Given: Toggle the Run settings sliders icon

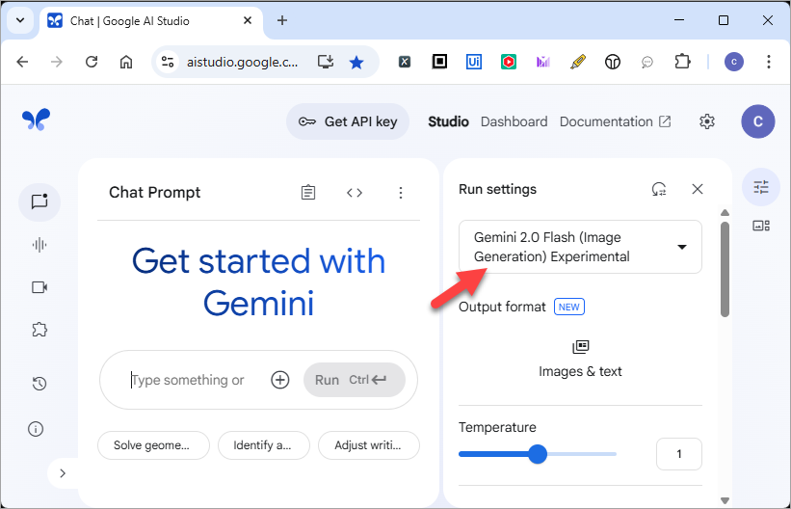Looking at the screenshot, I should (761, 187).
